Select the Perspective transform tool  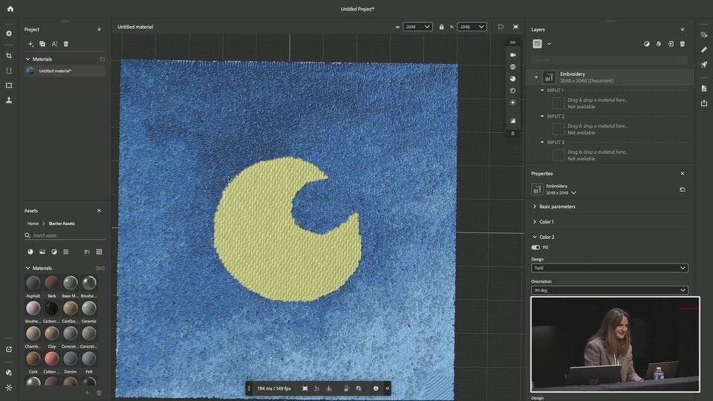(x=9, y=71)
